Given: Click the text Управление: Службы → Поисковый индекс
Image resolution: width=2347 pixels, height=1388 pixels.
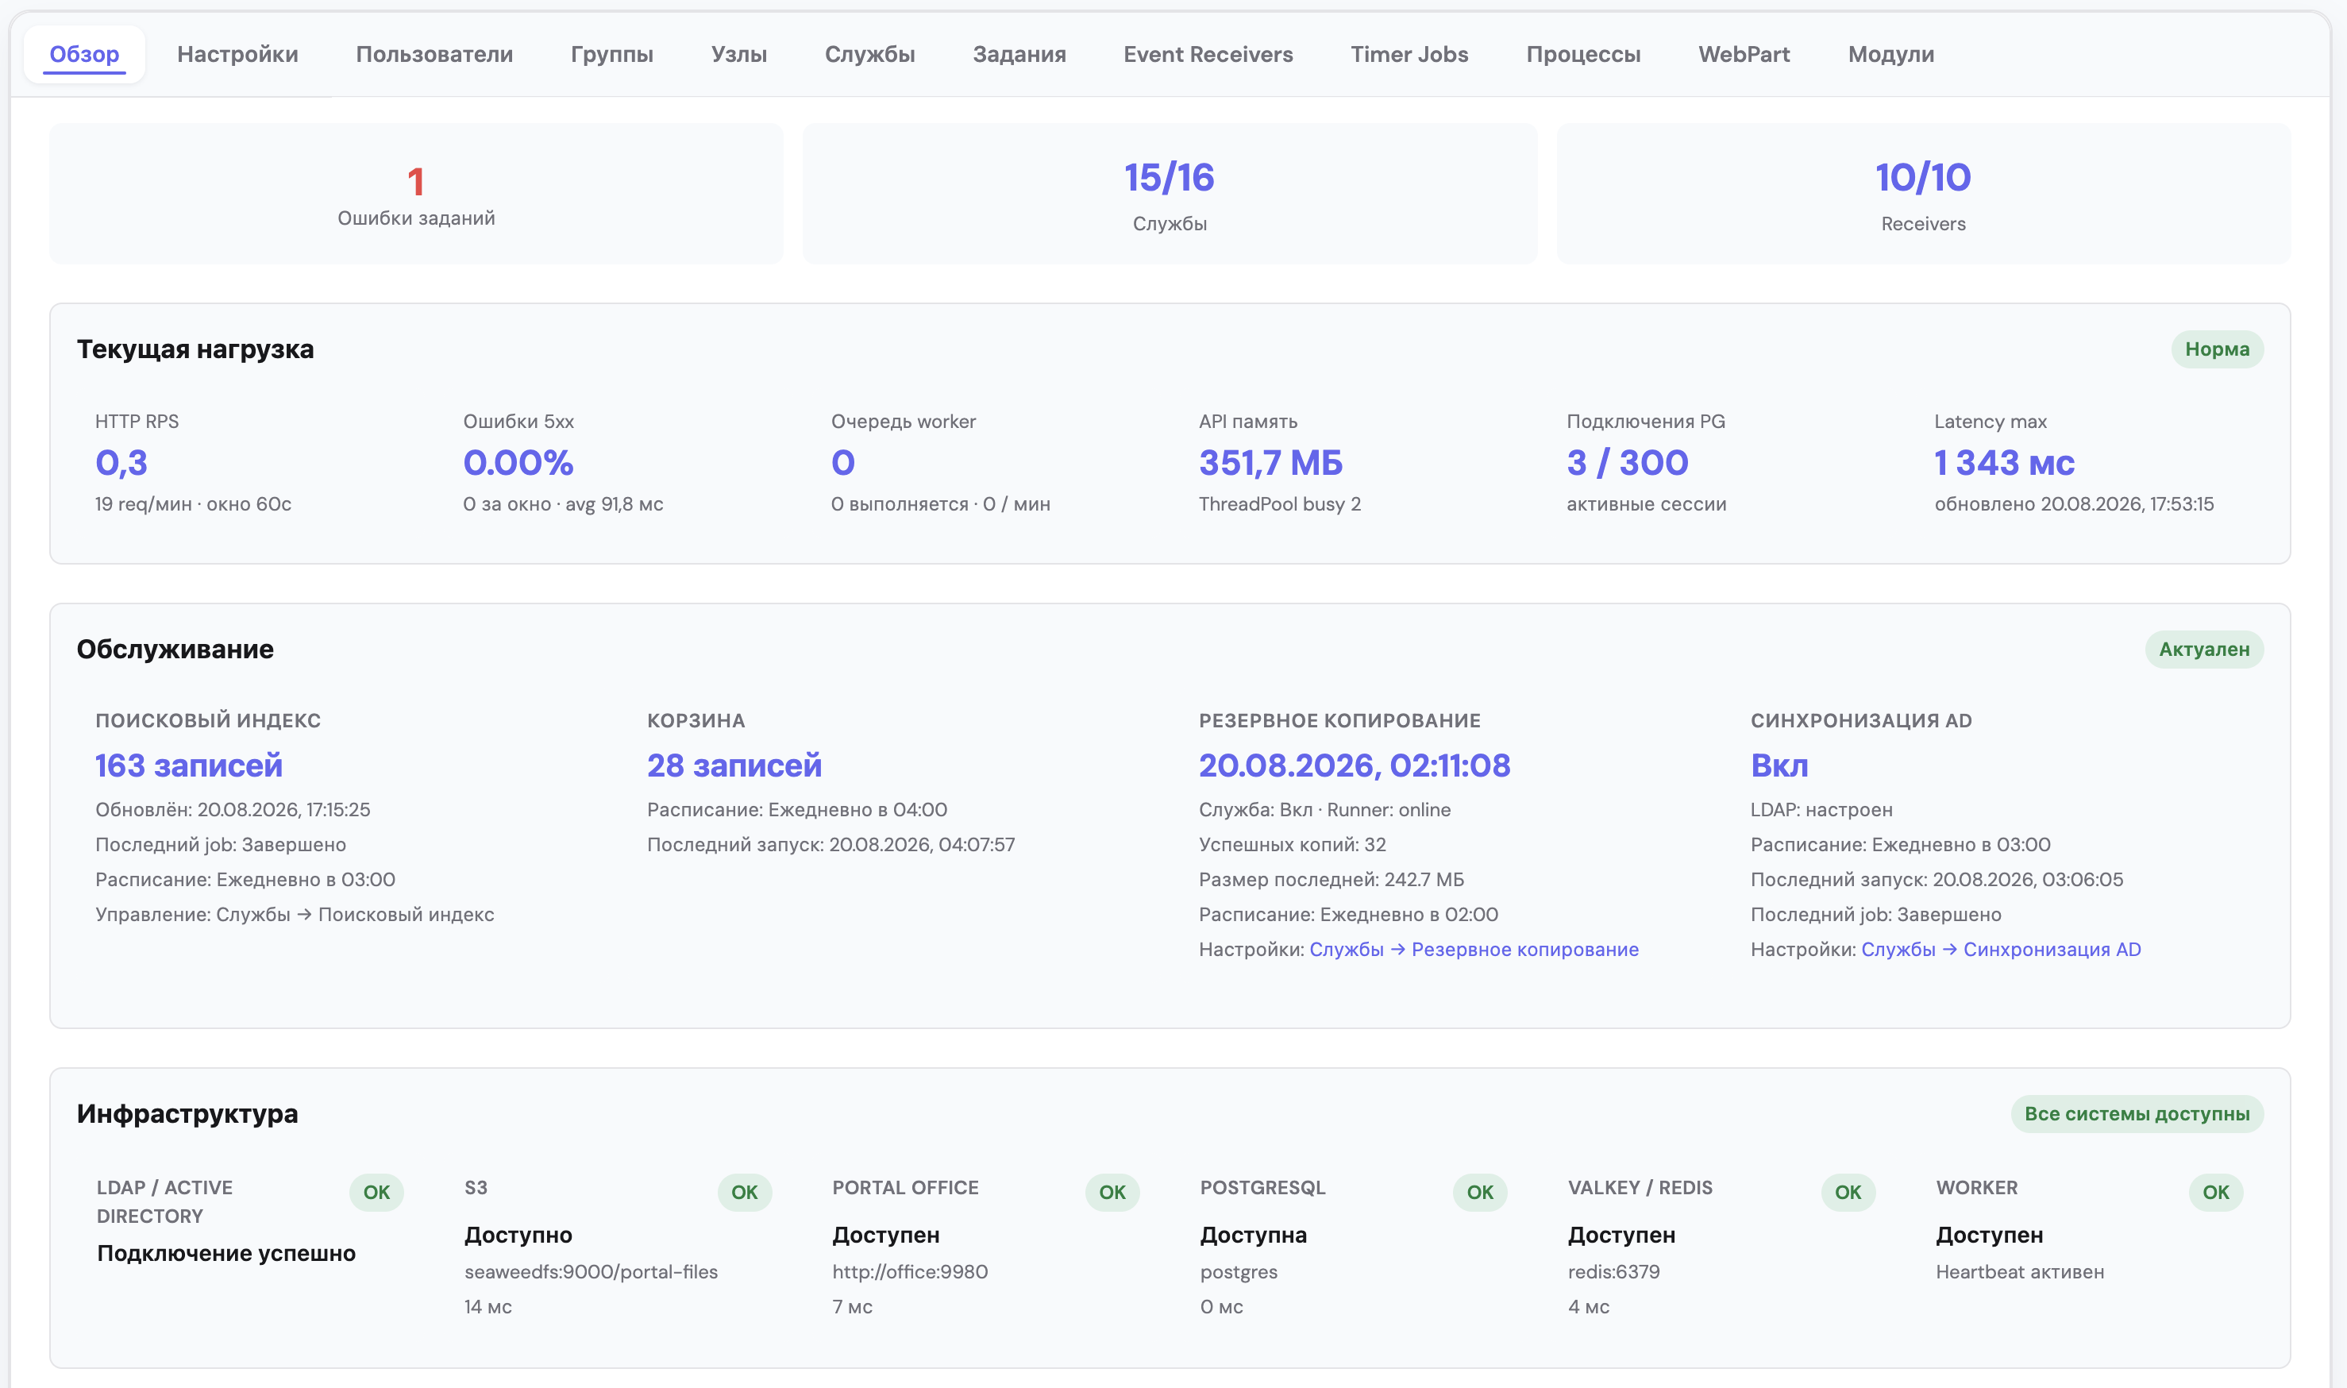Looking at the screenshot, I should (295, 915).
